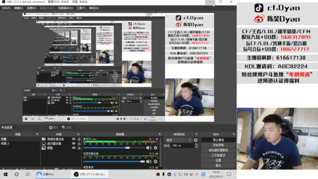Open the 帮助(H) menu
This screenshot has width=318, height=179.
coord(94,8)
